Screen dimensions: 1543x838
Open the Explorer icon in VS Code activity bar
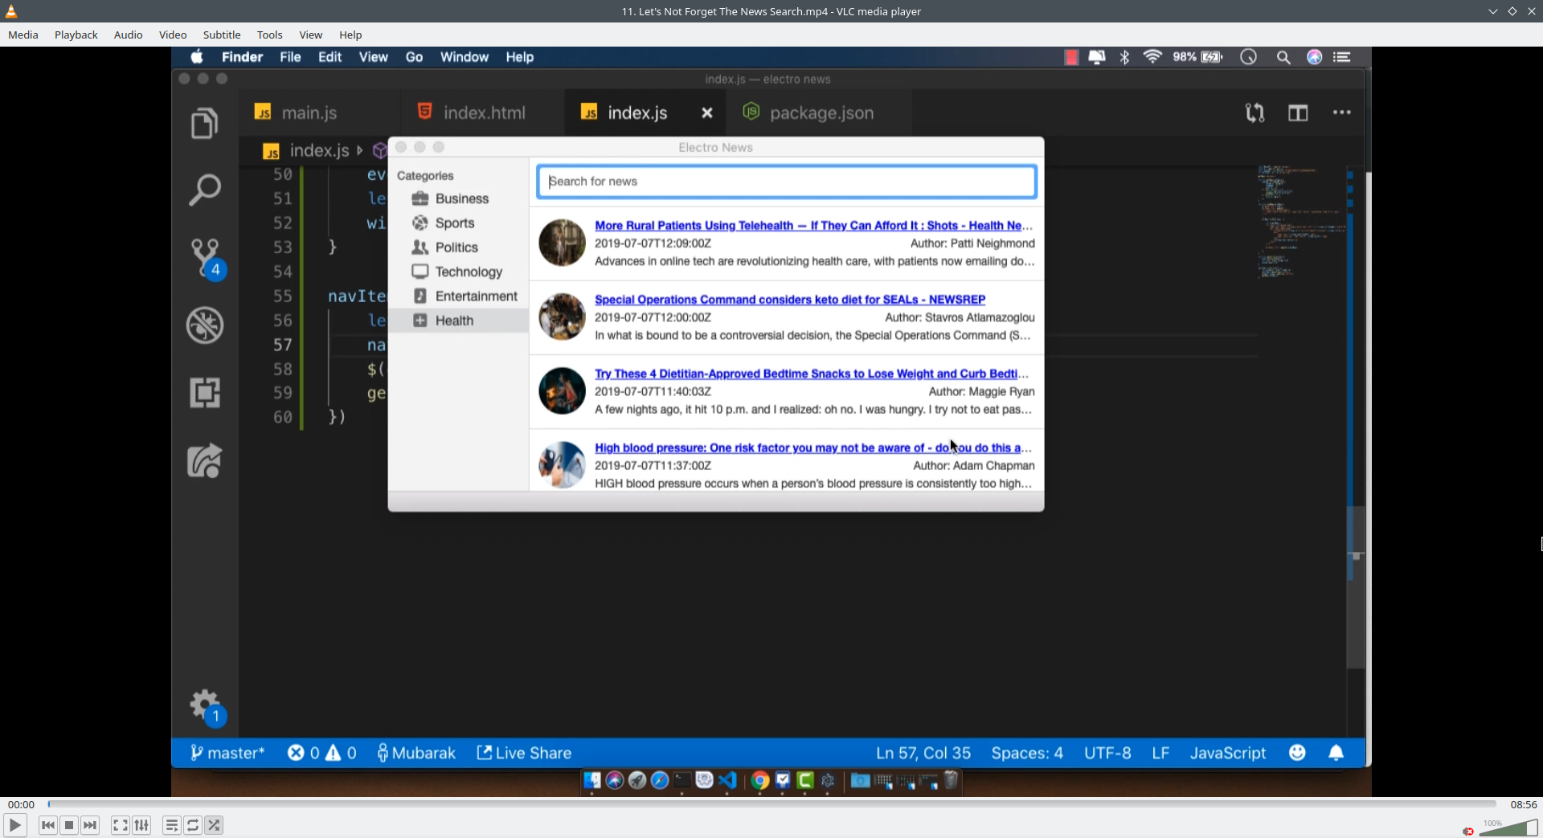click(x=205, y=123)
